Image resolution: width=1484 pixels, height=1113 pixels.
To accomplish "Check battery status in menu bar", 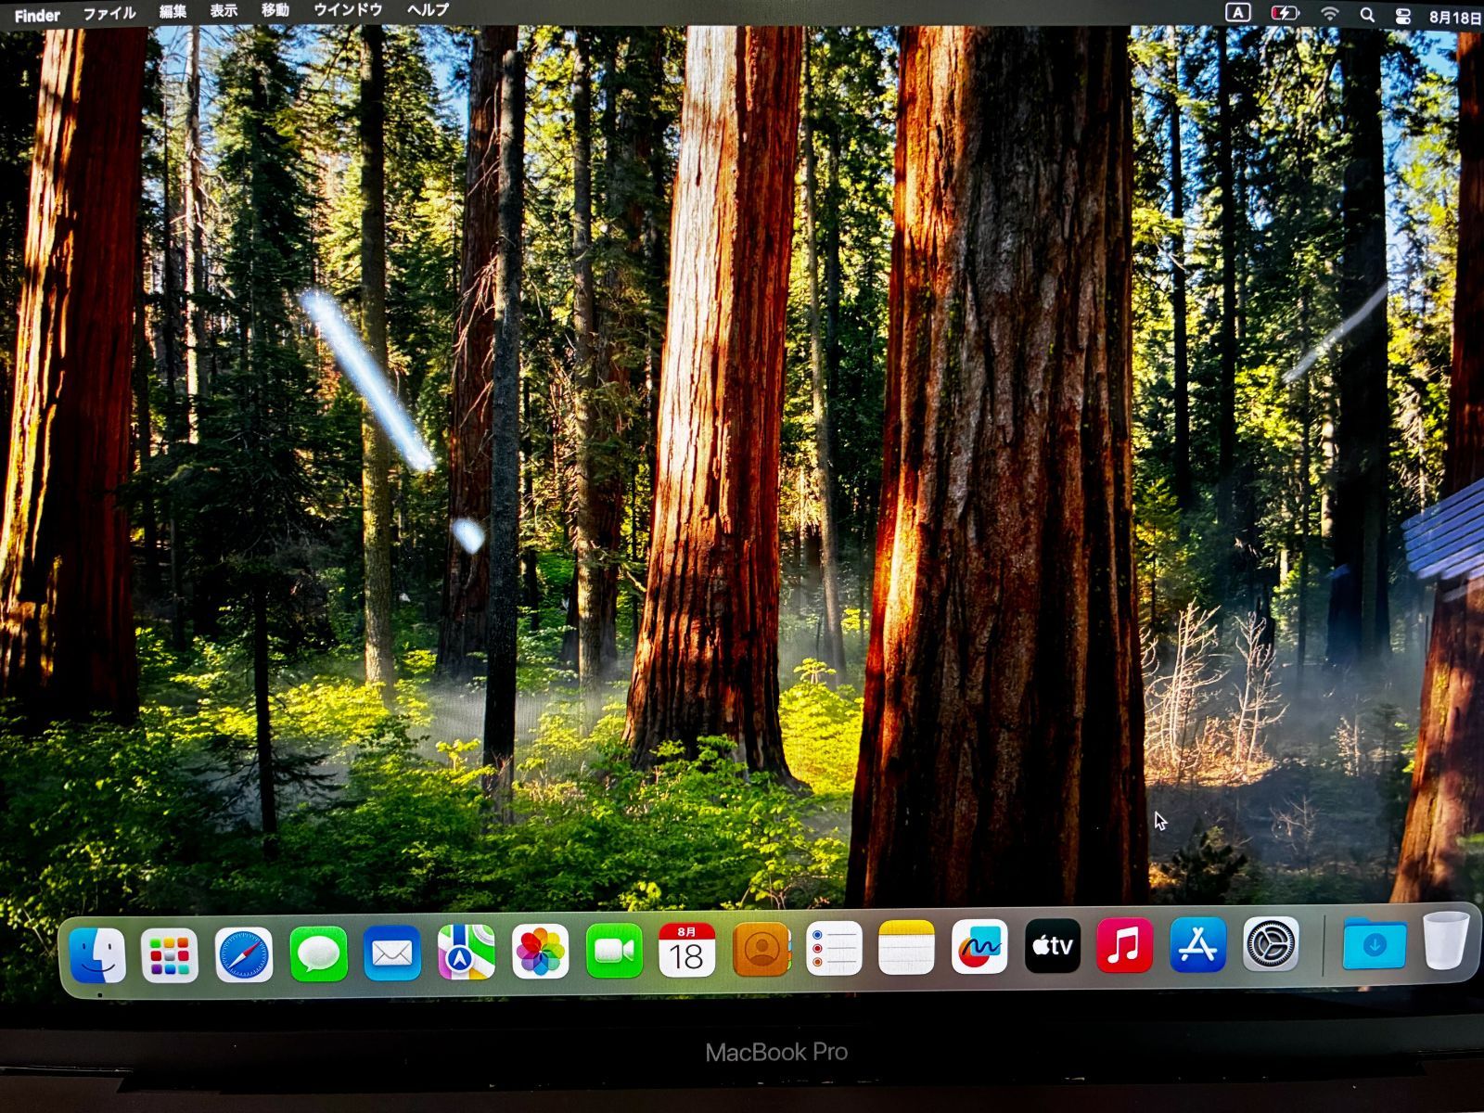I will (1285, 14).
